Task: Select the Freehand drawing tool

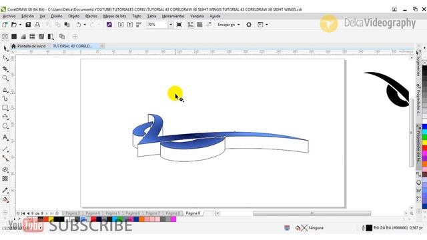Action: (x=5, y=89)
